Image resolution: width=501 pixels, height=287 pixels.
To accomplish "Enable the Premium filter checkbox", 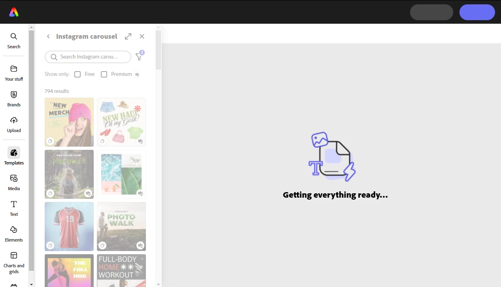I will click(104, 74).
